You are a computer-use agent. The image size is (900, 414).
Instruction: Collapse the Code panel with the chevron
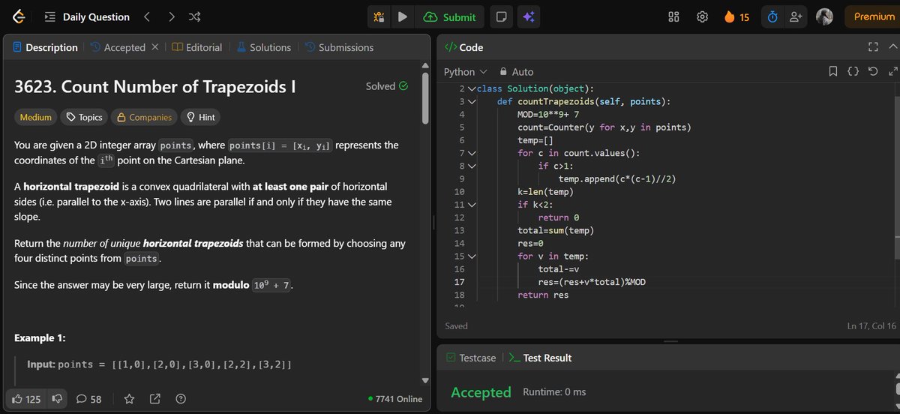tap(892, 47)
